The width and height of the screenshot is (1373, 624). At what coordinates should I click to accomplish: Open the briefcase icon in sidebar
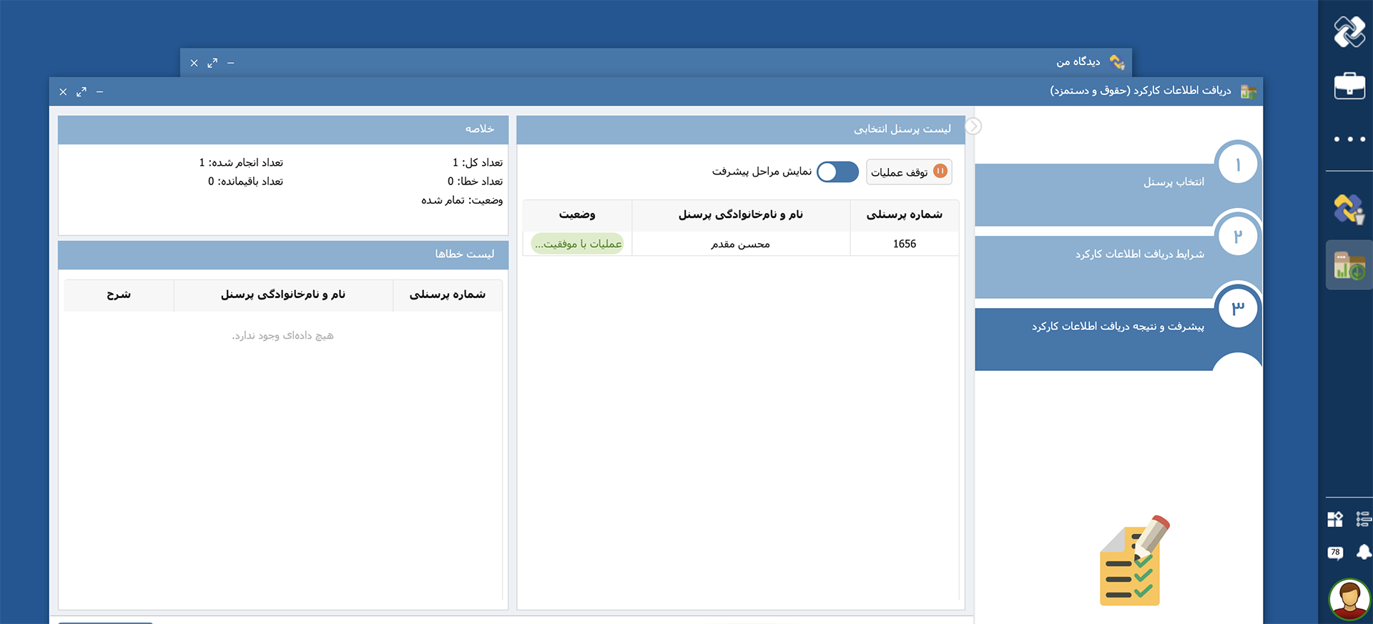[1349, 86]
